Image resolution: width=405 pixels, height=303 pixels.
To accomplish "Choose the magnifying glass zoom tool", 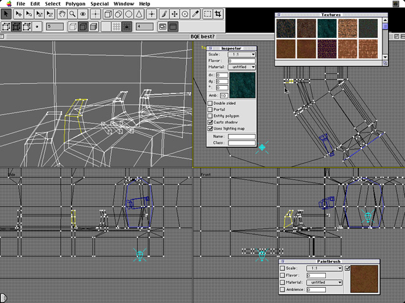I will coord(72,14).
